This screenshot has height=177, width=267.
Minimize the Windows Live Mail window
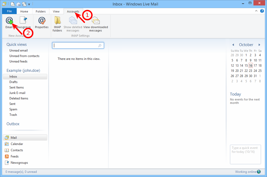tap(243, 3)
